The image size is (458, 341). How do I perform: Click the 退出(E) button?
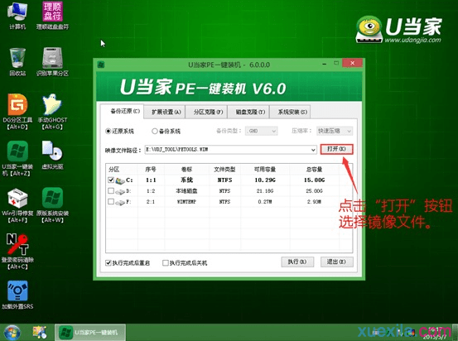coord(336,262)
